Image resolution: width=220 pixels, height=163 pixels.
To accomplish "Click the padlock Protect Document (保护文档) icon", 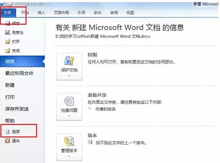I will [69, 61].
